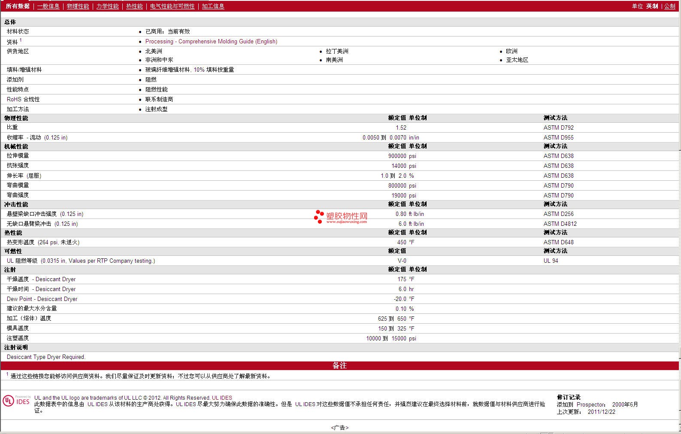Select the 比重 value 1.52
Screen dimensions: 681x434
point(401,127)
